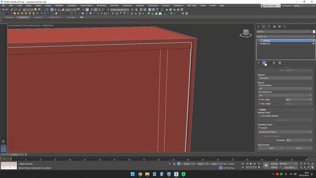Click Remove Modifier trash icon
This screenshot has width=316, height=178.
[x=274, y=63]
